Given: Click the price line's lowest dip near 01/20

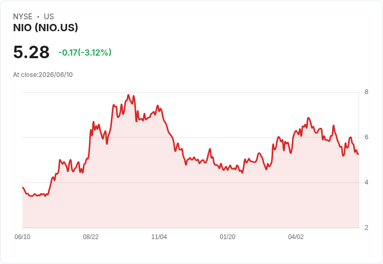Looking at the screenshot, I should 242,173.
